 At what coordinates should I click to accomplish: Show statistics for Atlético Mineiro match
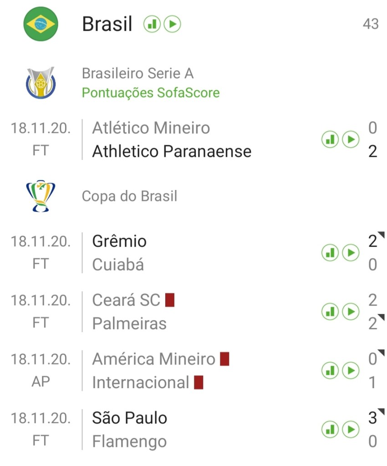[330, 140]
